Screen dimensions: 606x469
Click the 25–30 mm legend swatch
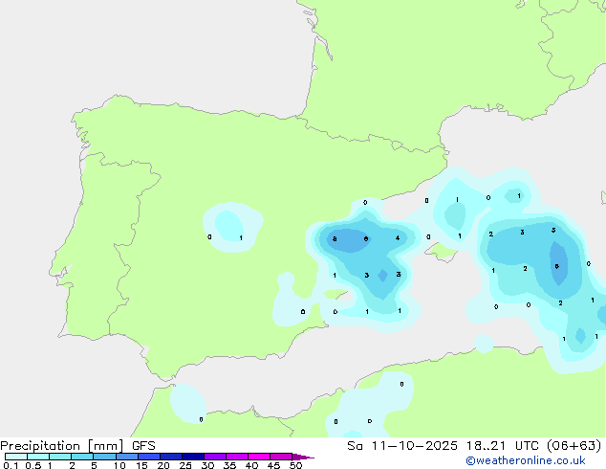pyautogui.click(x=193, y=457)
